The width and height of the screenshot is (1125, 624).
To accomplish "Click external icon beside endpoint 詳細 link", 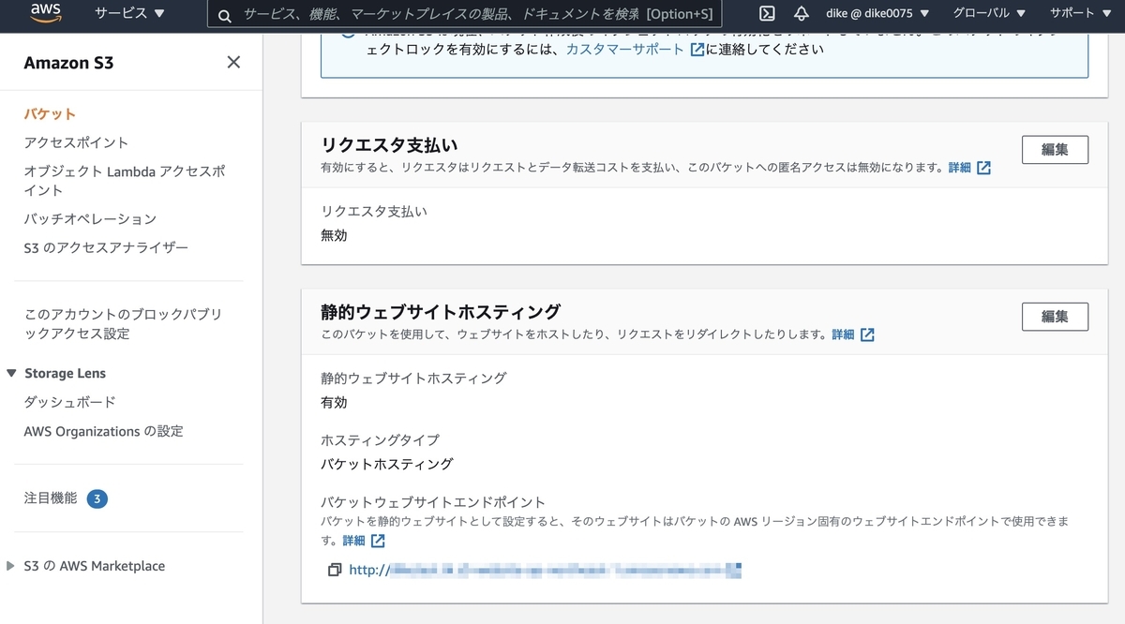I will pos(378,541).
